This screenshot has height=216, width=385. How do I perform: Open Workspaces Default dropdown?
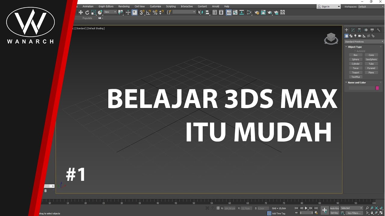click(371, 7)
